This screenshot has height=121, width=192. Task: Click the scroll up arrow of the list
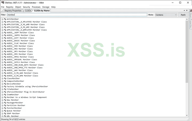click(x=187, y=19)
